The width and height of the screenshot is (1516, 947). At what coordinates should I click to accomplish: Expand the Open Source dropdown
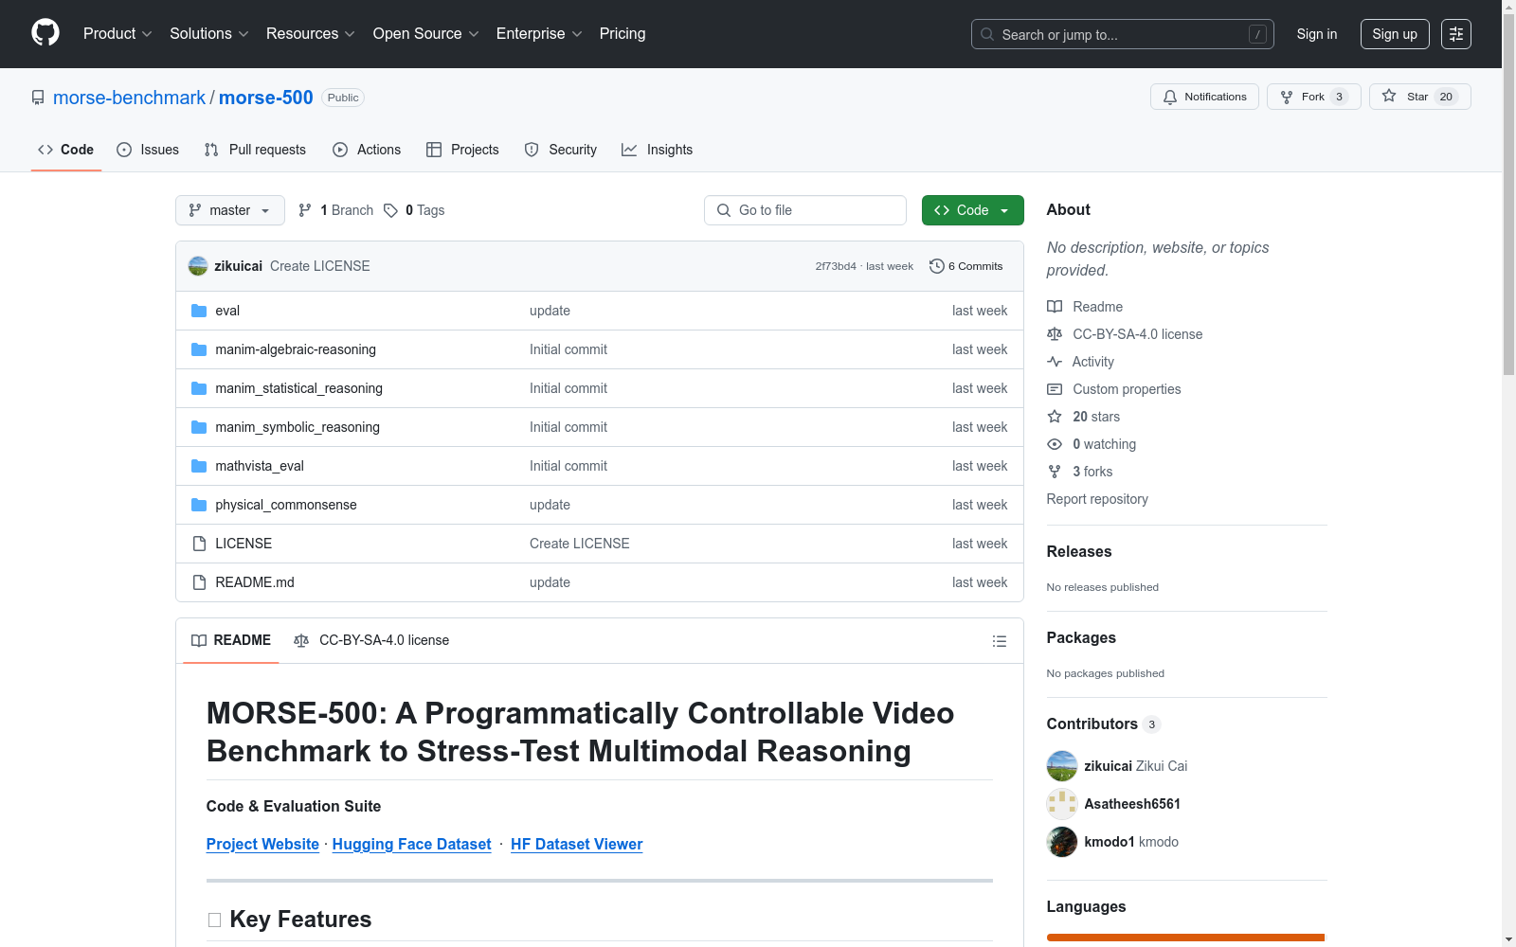(x=426, y=34)
